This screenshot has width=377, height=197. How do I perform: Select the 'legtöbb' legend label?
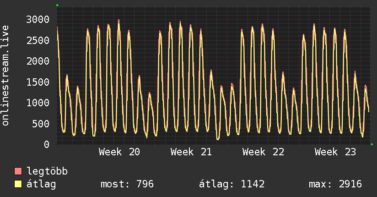[47, 171]
